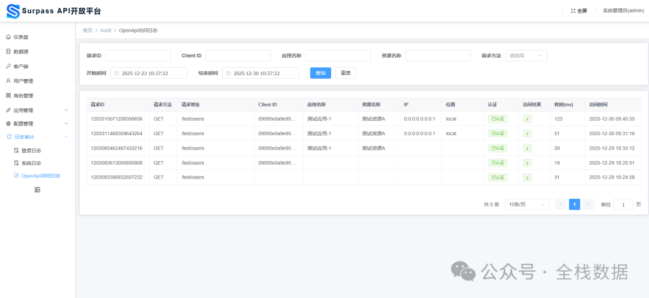
Task: Click the page 1 pagination button
Action: [x=574, y=204]
